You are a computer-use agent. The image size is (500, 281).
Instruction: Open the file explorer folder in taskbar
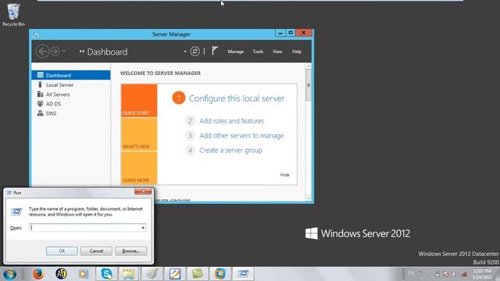[x=128, y=274]
